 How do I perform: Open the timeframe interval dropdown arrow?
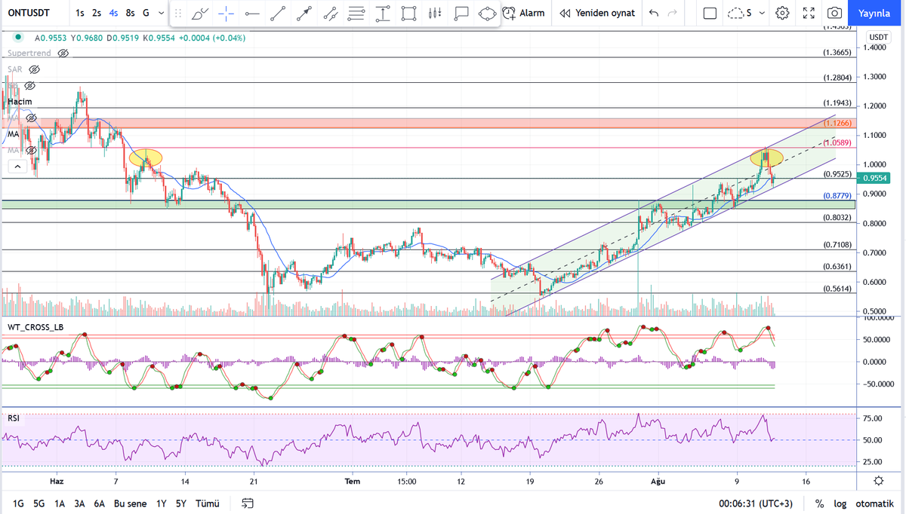pos(161,13)
